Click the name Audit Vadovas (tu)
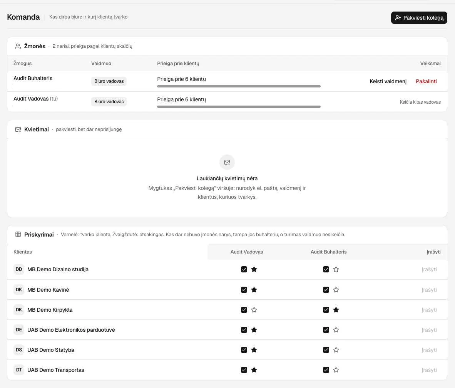455x388 pixels. (x=35, y=99)
